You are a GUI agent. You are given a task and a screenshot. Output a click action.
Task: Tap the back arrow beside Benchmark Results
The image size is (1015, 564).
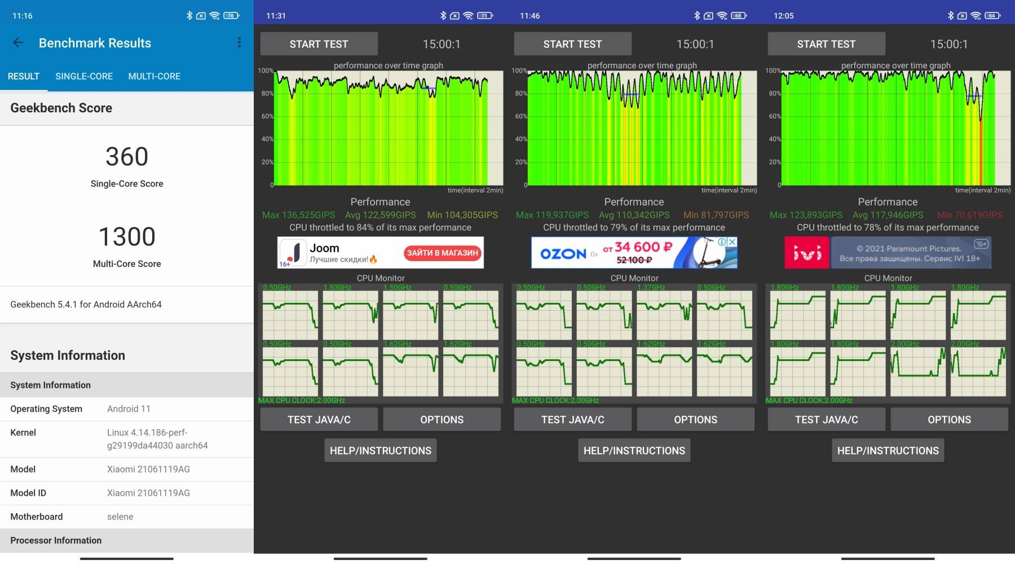point(19,43)
